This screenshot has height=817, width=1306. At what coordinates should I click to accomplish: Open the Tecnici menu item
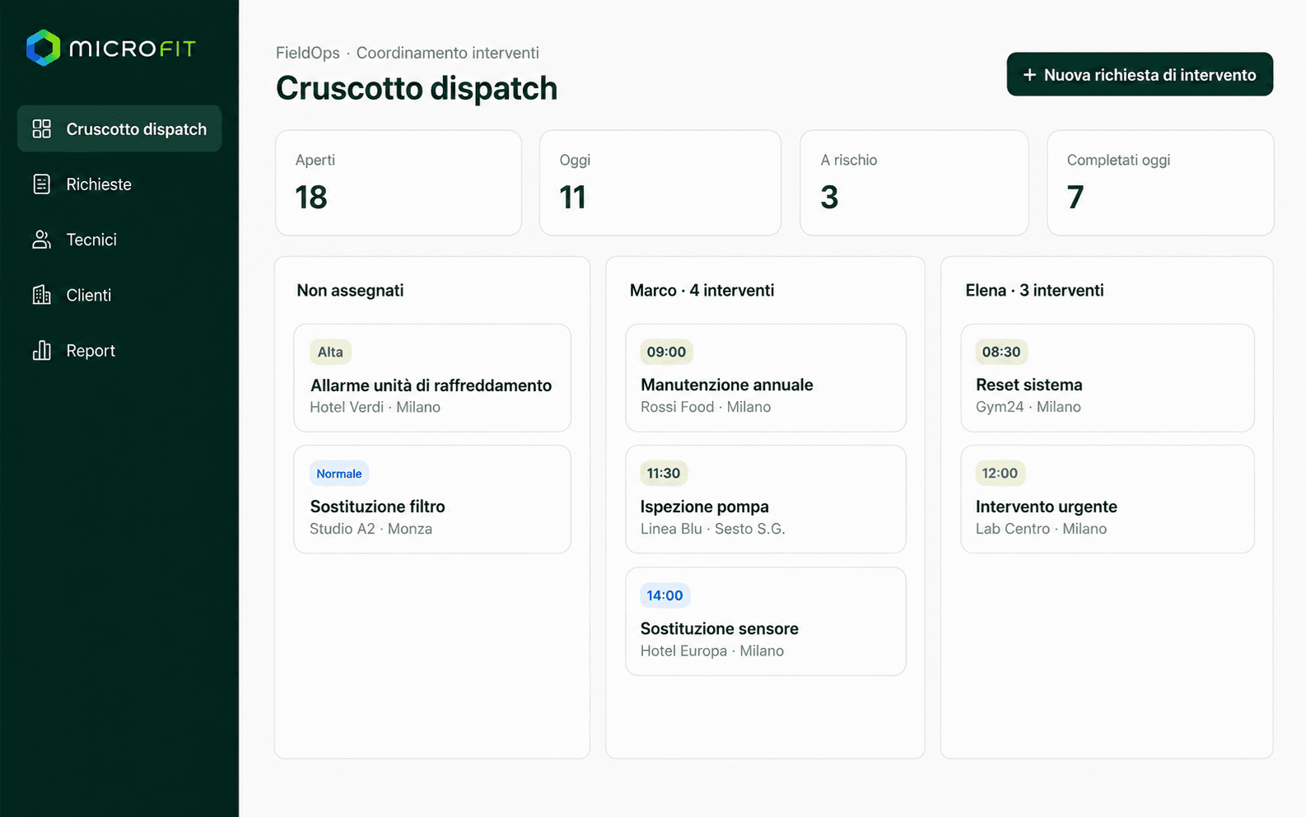119,240
